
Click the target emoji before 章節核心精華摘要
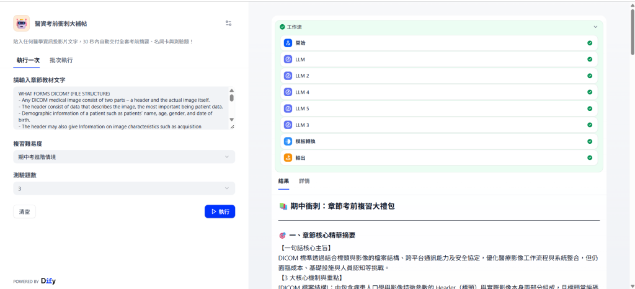282,236
